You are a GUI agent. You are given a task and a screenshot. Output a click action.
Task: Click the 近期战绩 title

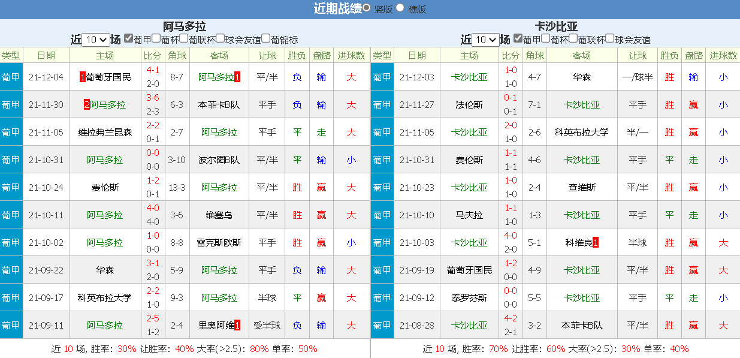[x=337, y=8]
